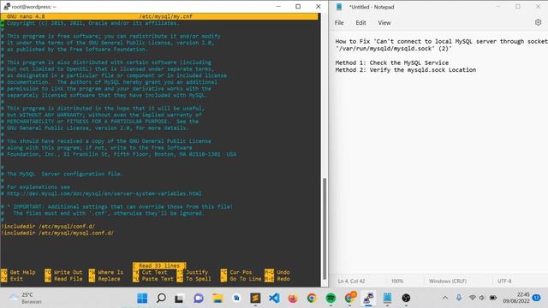The height and width of the screenshot is (308, 548).
Task: Click Replace in nano shortcuts
Action: 109,279
